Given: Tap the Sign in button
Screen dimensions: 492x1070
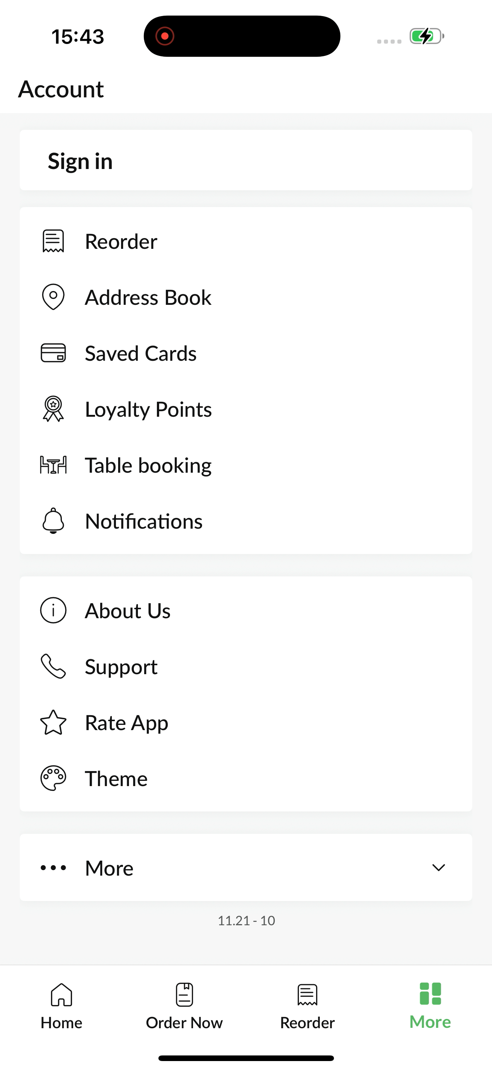Looking at the screenshot, I should pyautogui.click(x=246, y=160).
